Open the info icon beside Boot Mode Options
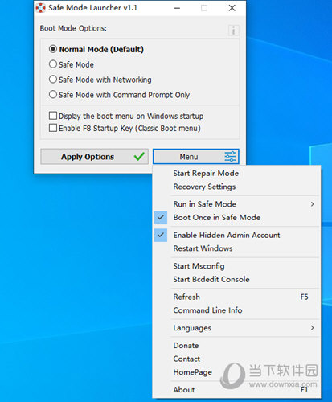The image size is (332, 402). click(233, 31)
